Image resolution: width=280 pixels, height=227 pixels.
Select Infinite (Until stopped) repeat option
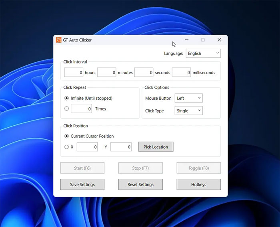(67, 98)
